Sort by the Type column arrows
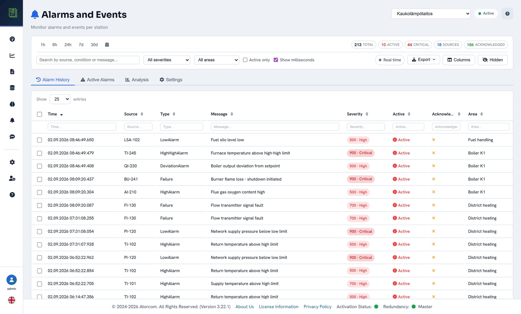 pos(174,114)
